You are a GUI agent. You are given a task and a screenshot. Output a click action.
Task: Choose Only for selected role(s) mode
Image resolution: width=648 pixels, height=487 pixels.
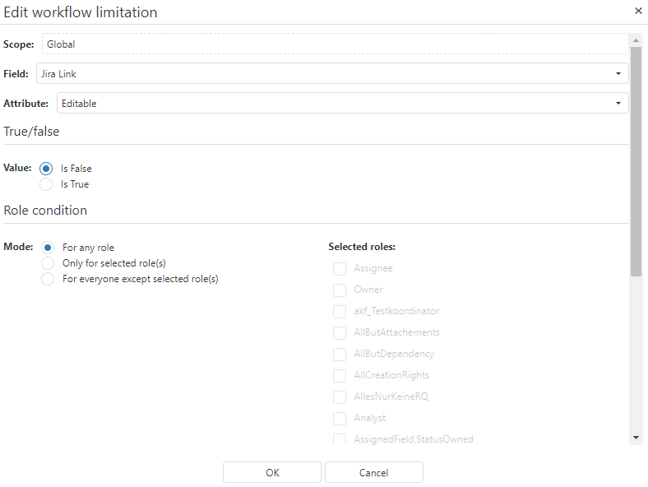(x=48, y=263)
